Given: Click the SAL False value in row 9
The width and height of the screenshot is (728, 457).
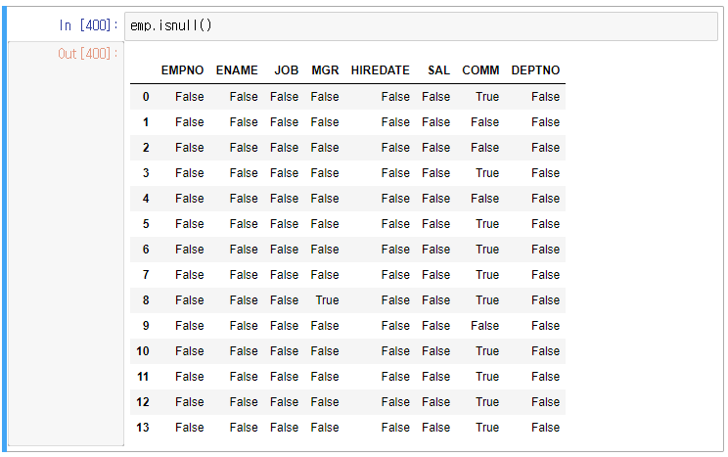Looking at the screenshot, I should [x=436, y=326].
